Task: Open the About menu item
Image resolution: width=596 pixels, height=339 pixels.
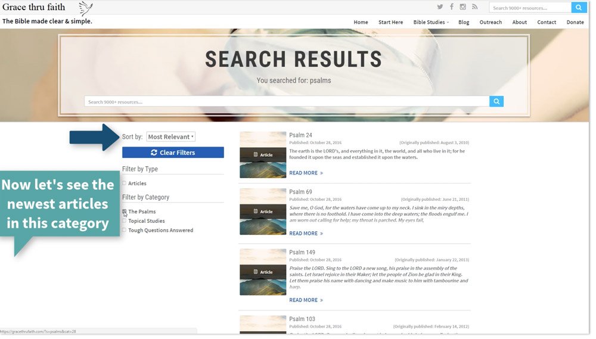Action: point(520,22)
